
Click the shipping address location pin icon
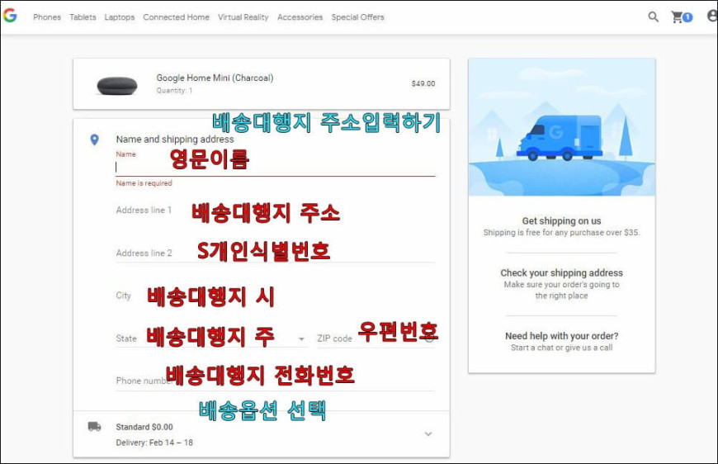(94, 140)
